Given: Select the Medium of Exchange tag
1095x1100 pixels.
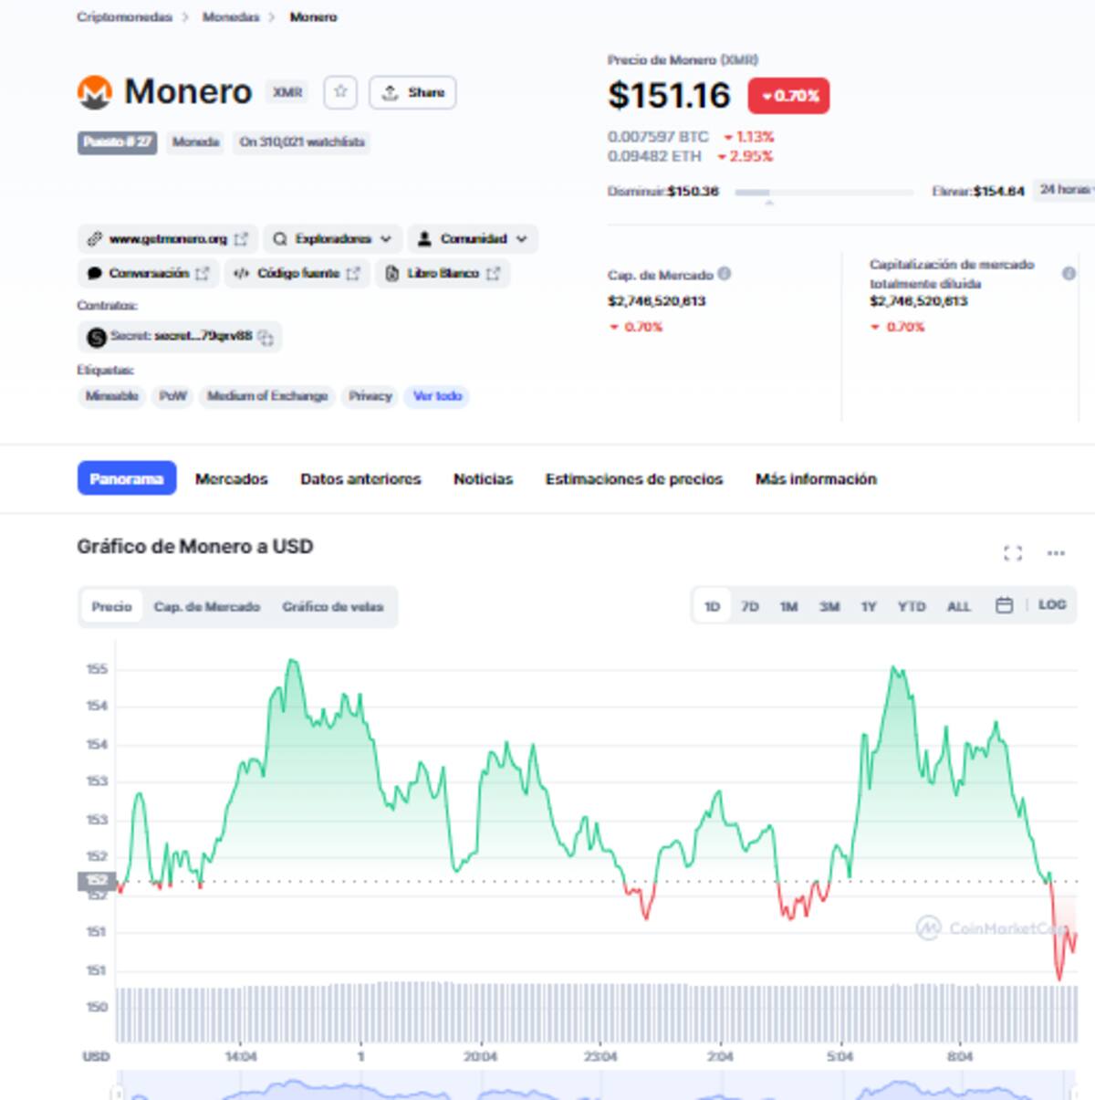Looking at the screenshot, I should 267,396.
